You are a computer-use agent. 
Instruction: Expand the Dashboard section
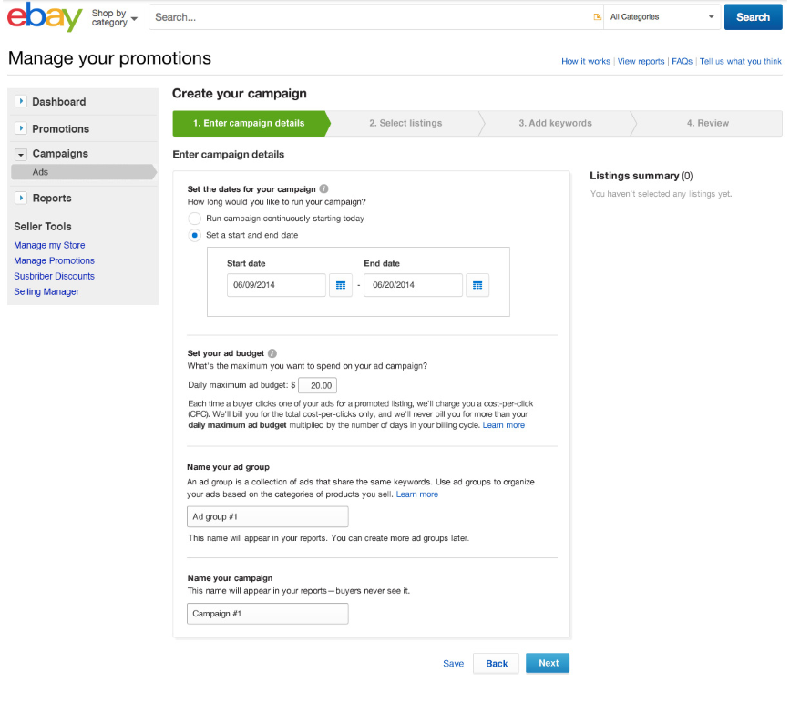pos(21,102)
